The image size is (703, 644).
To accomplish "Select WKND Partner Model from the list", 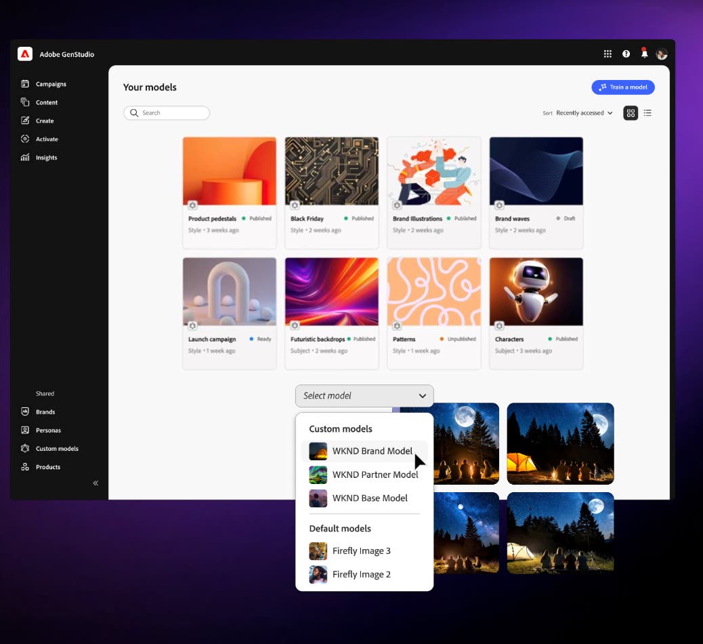I will point(376,475).
